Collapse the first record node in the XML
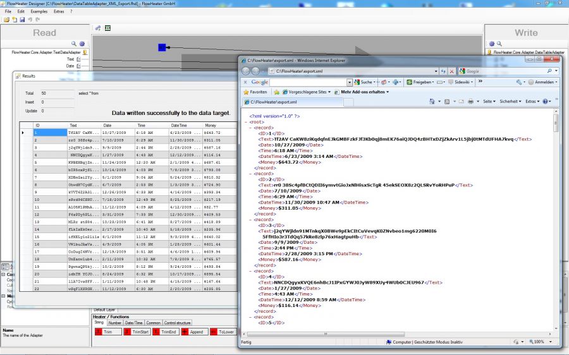 (x=250, y=128)
